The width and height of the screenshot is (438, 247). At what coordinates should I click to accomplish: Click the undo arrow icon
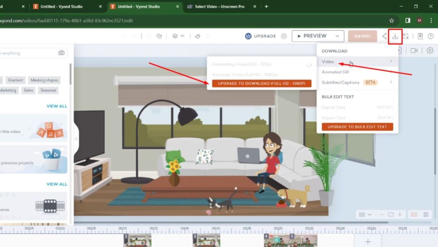[124, 36]
